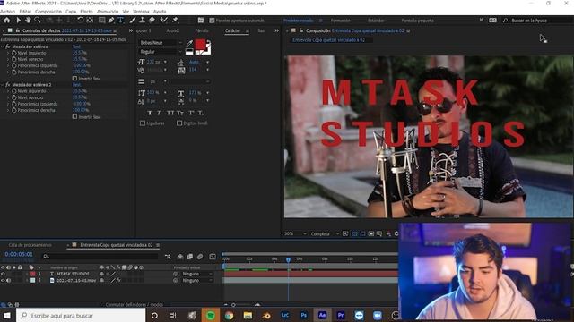
Task: Hide the 2021-07 .mov layer via eye icon
Action: click(3, 280)
